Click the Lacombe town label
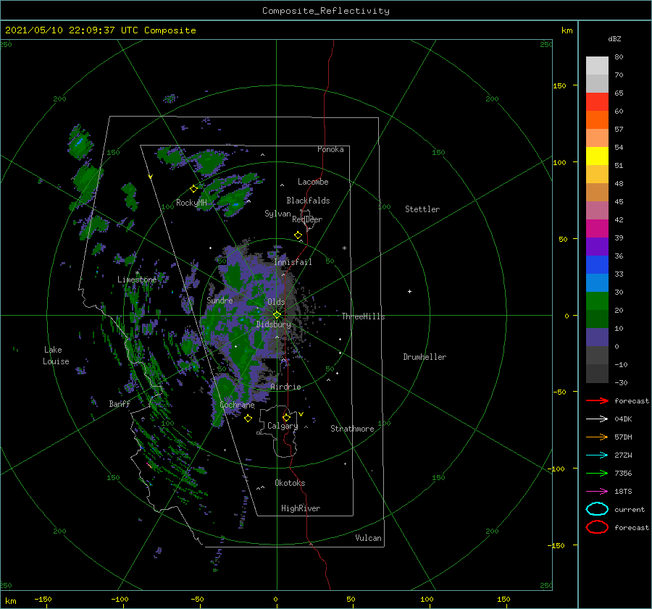The height and width of the screenshot is (609, 652). (313, 182)
